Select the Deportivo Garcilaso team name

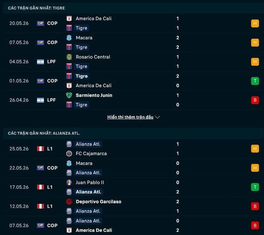98,202
